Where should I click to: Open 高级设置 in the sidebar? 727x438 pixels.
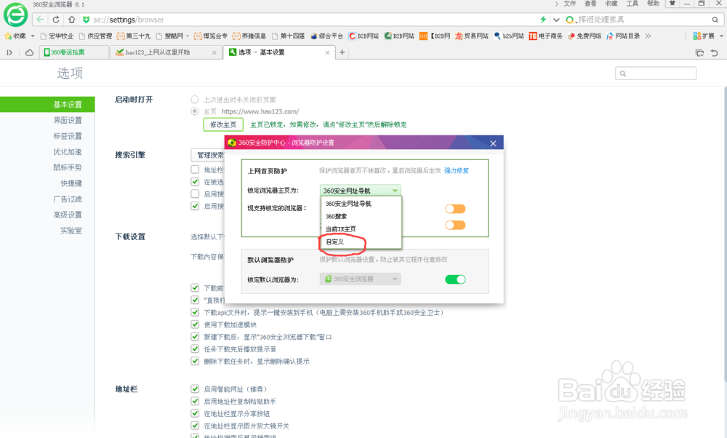(68, 215)
